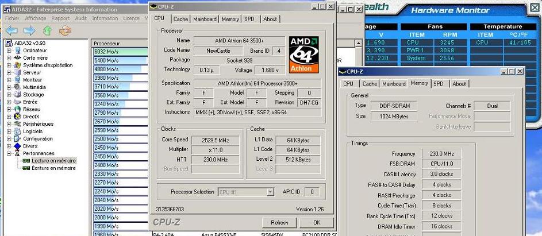The width and height of the screenshot is (542, 236).
Task: Select the Carte mère tree item
Action: coord(35,58)
